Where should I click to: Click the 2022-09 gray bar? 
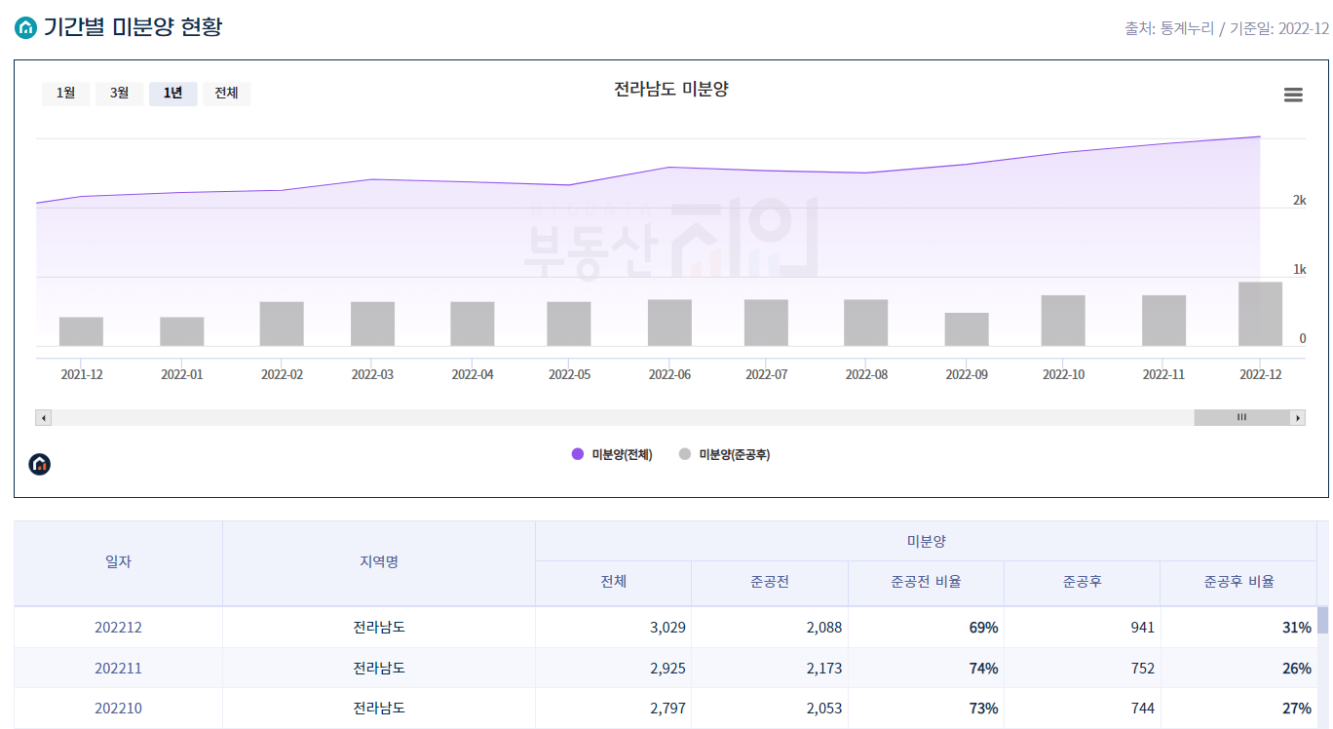pos(967,329)
